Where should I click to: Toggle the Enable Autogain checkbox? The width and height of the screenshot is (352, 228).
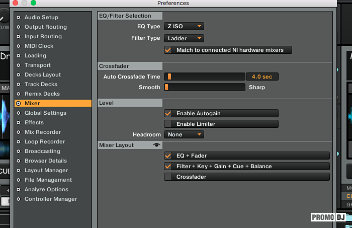coord(168,114)
